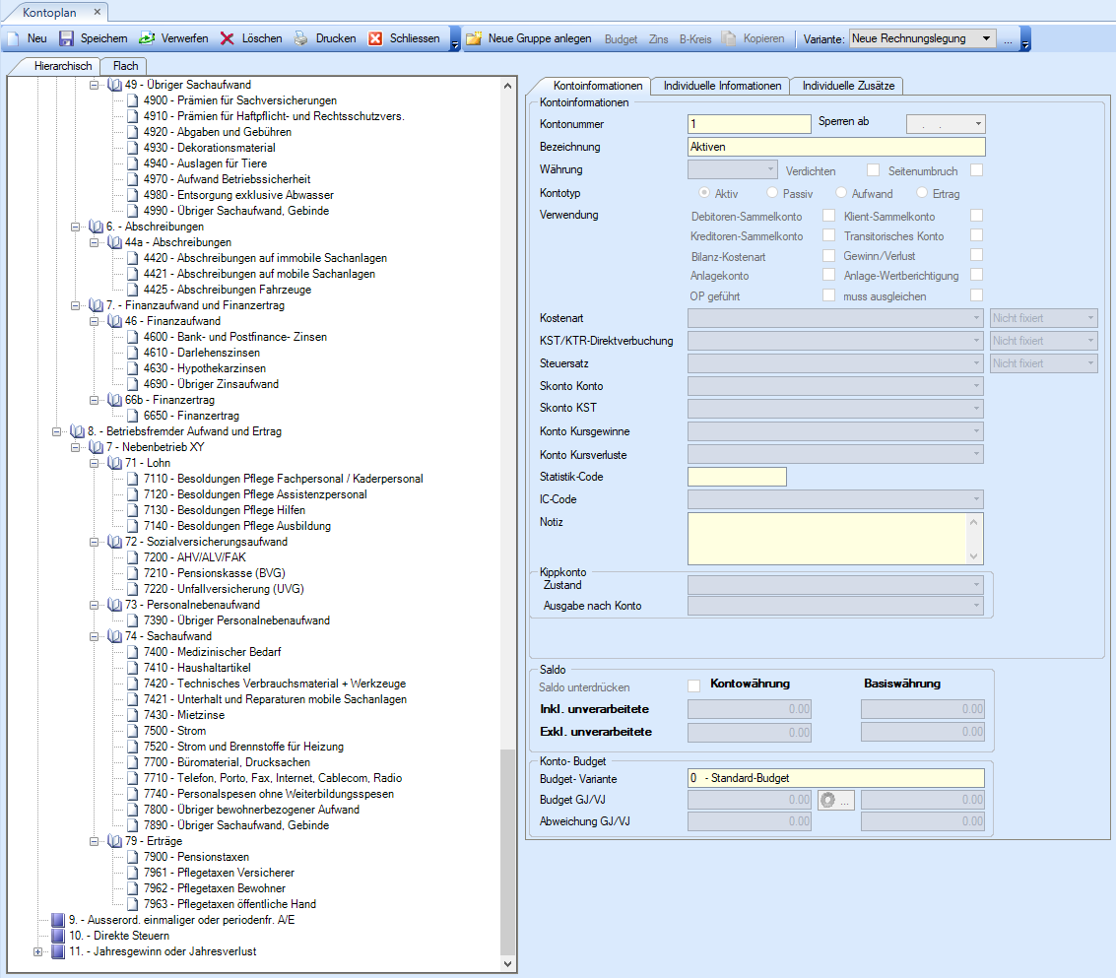Click the ellipsis button next to Variante
Viewport: 1116px width, 978px height.
[x=1008, y=39]
